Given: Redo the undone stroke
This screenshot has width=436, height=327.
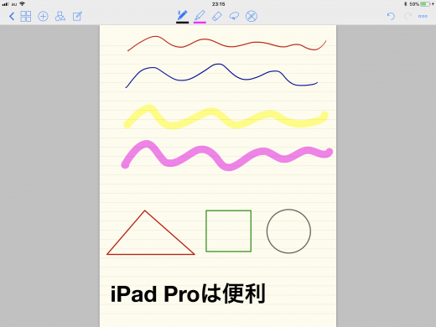Looking at the screenshot, I should (x=408, y=16).
